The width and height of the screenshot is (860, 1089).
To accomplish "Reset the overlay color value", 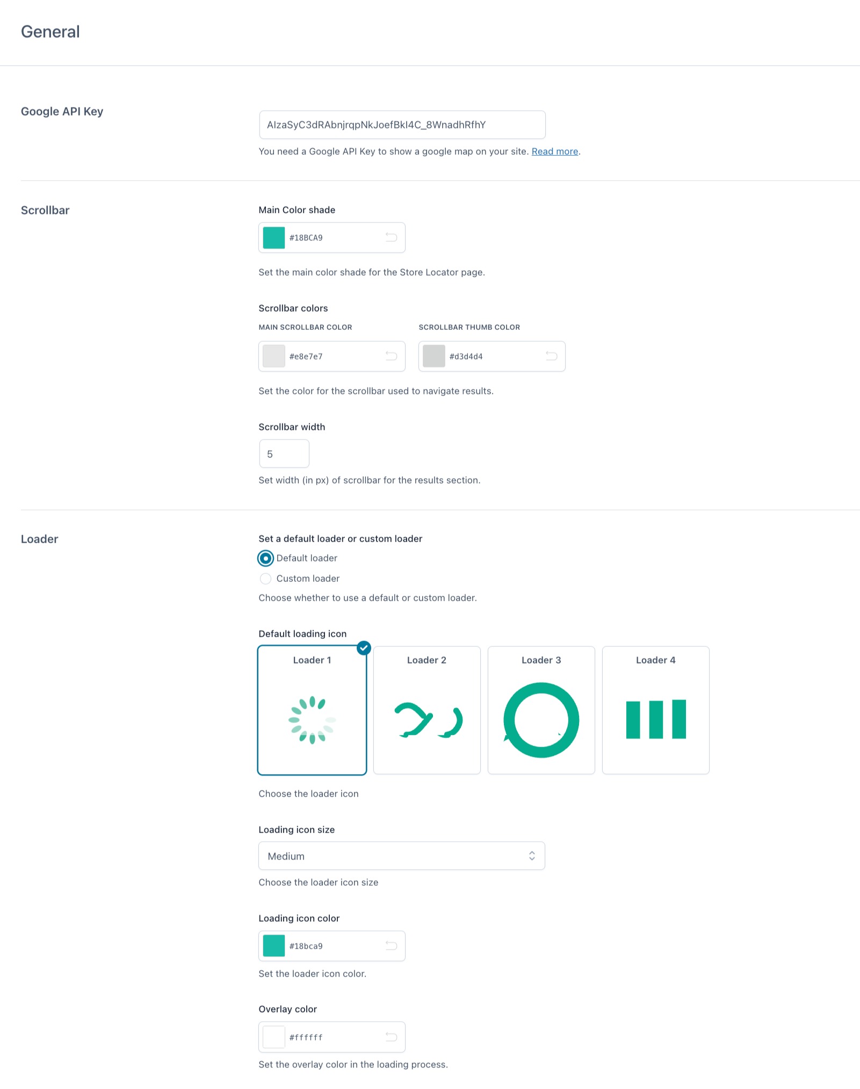I will pyautogui.click(x=391, y=1037).
